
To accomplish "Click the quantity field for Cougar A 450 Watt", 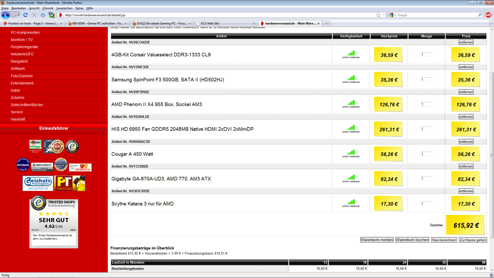I will point(426,154).
